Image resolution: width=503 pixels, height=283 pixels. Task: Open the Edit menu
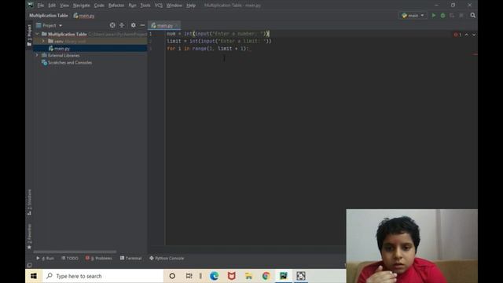coord(52,6)
